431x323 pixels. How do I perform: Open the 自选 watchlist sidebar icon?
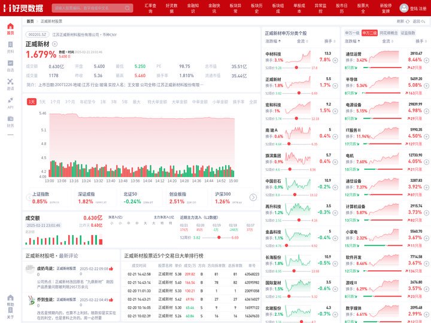(x=10, y=63)
